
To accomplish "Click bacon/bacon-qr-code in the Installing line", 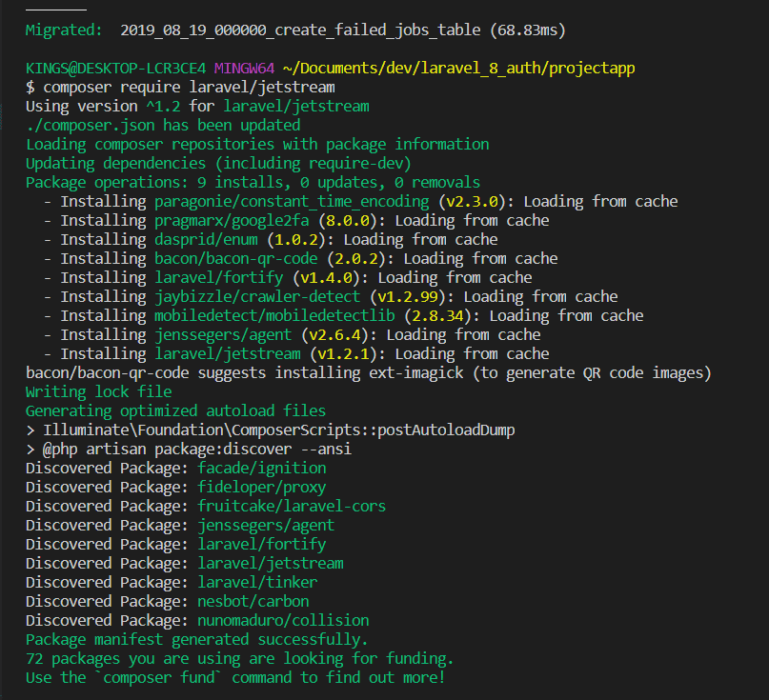I will [x=236, y=259].
